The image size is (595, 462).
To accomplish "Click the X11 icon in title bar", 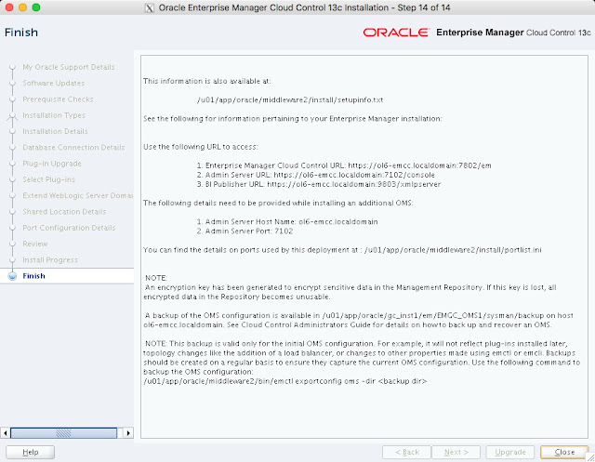I will coord(150,7).
